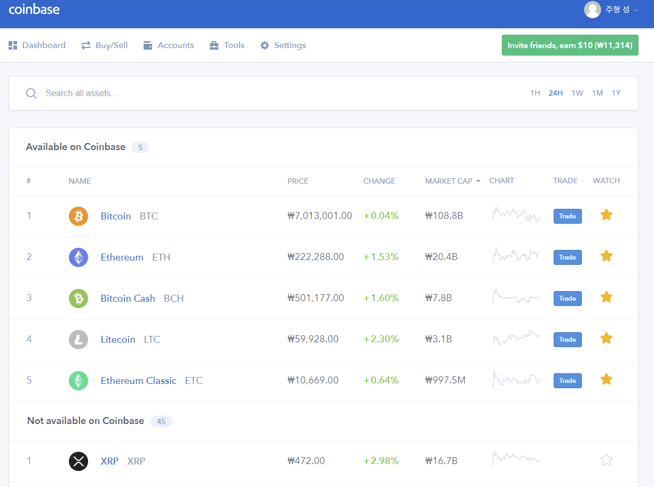Click the Bitcoin Cash coin icon
The width and height of the screenshot is (654, 487).
(x=78, y=299)
